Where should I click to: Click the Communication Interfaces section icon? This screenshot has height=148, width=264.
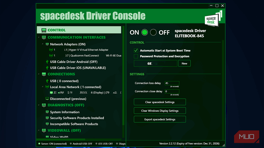(x=44, y=37)
